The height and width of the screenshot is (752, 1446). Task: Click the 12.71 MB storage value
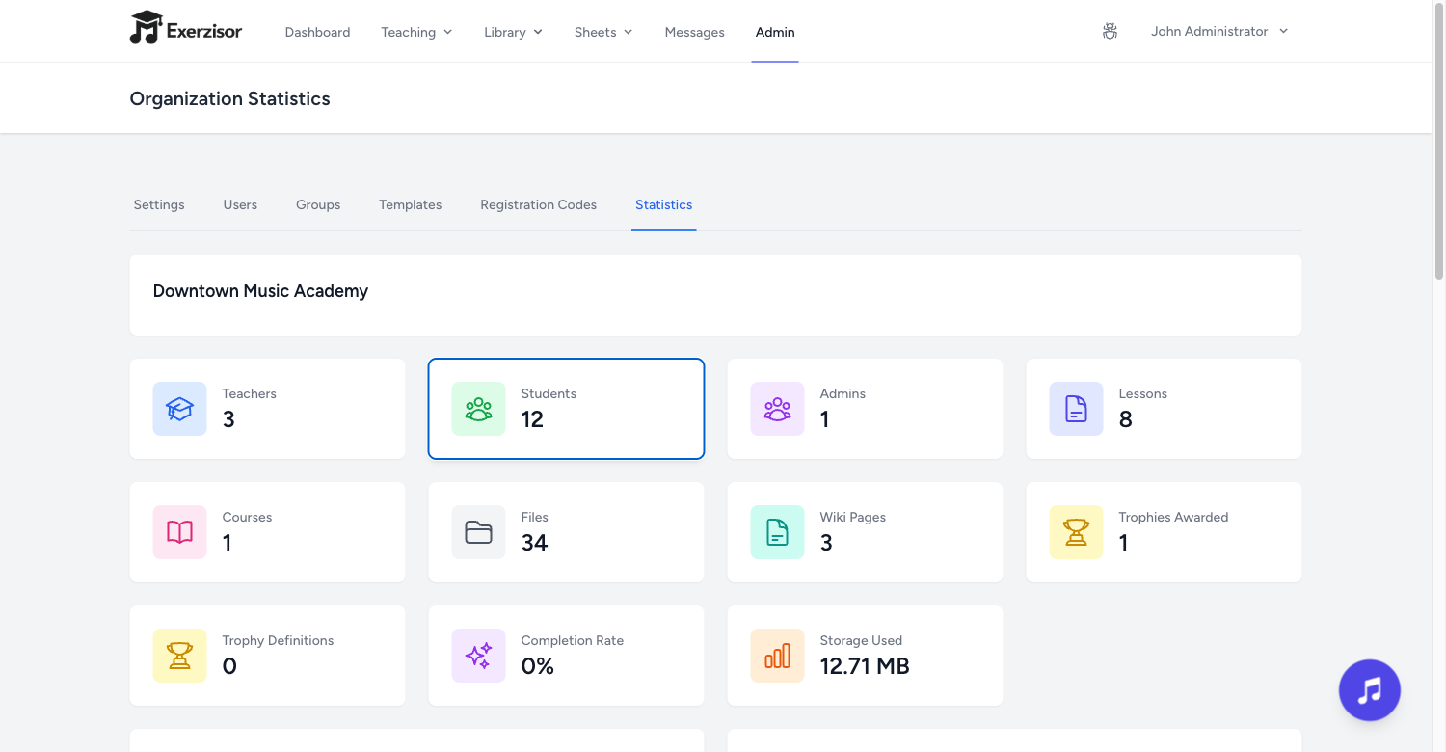[x=865, y=666]
